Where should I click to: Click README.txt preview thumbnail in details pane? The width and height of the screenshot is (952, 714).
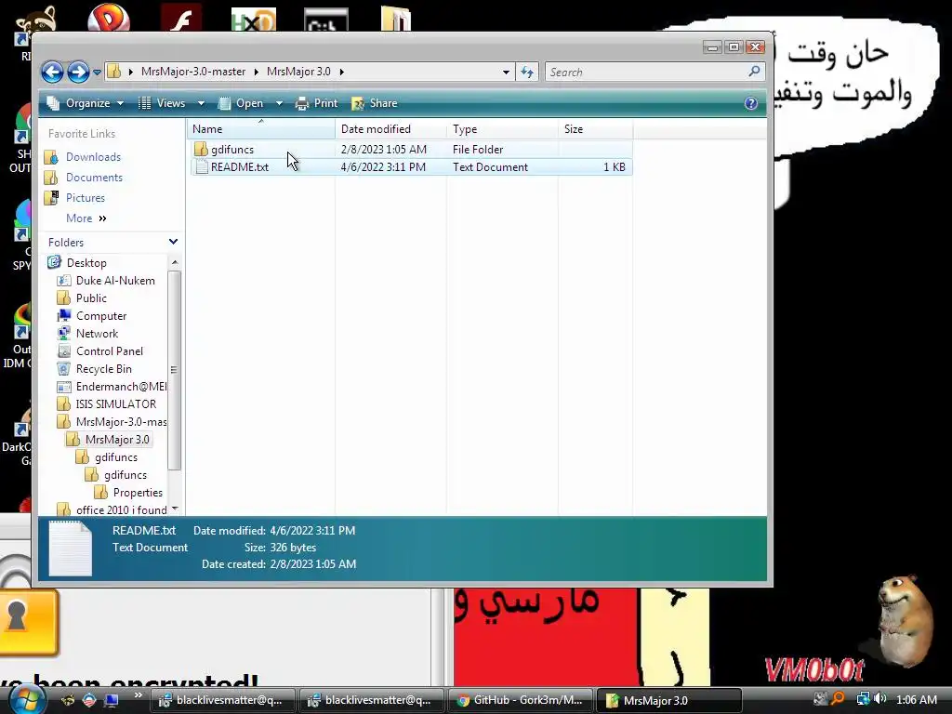click(x=70, y=548)
